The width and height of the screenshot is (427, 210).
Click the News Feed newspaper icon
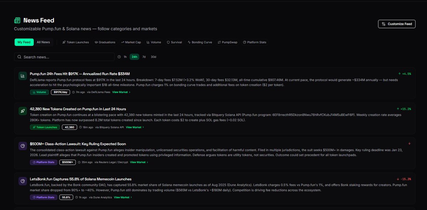pos(17,21)
